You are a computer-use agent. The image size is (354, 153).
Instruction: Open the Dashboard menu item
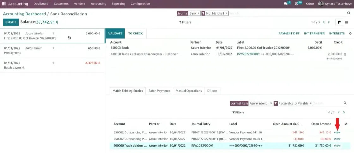click(x=41, y=4)
